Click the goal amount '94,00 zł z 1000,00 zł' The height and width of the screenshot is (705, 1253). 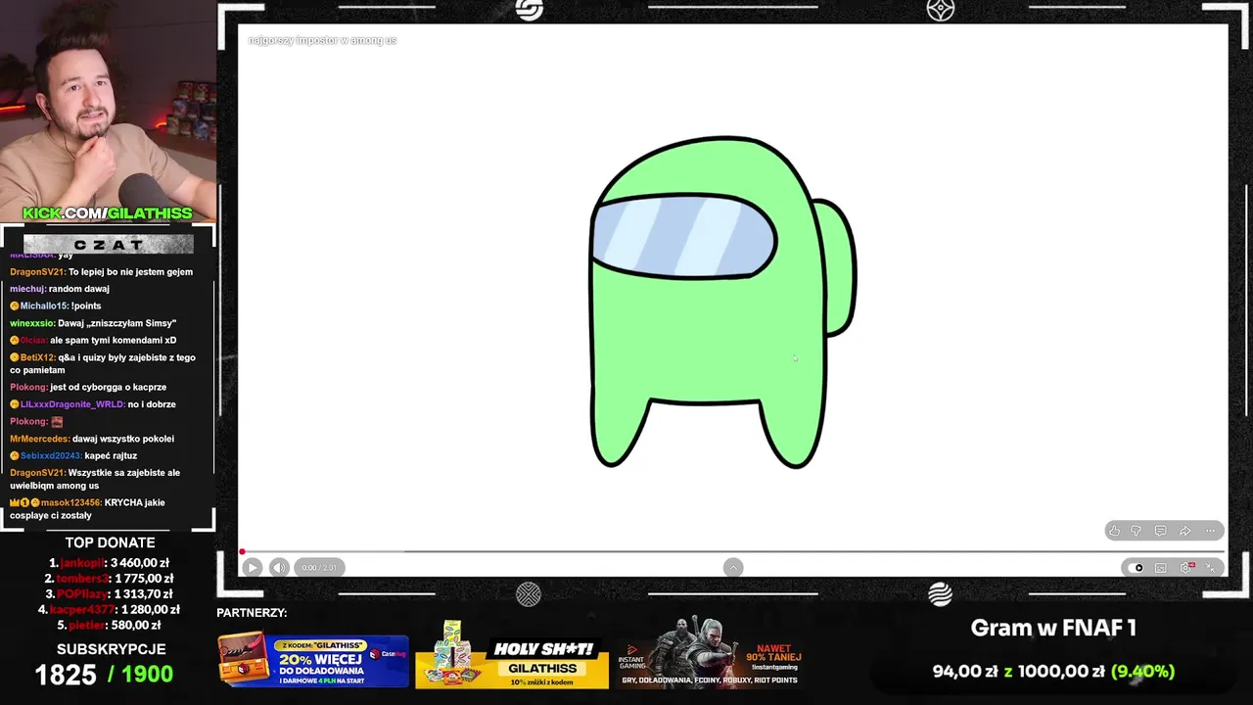pyautogui.click(x=1018, y=672)
